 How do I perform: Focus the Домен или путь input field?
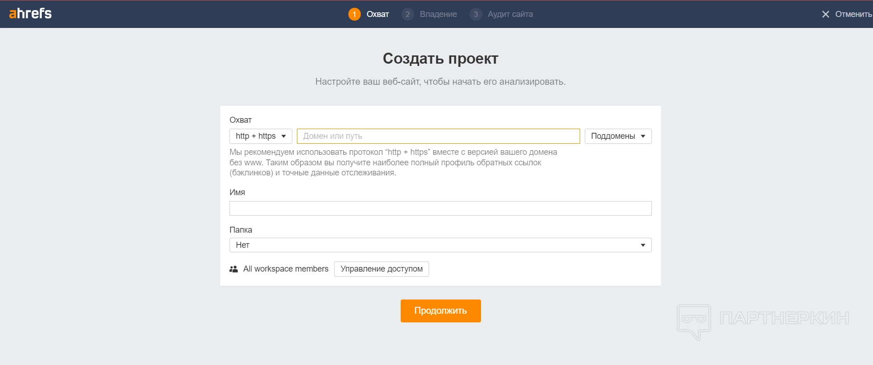[438, 136]
